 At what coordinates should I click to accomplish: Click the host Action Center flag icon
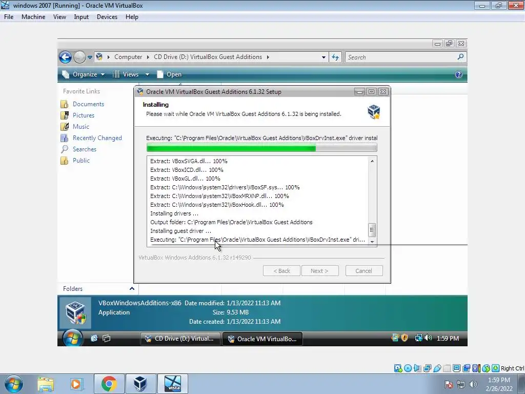click(x=449, y=384)
